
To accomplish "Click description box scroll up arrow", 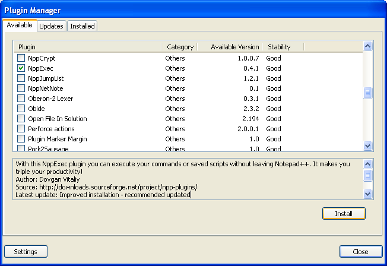I will pos(368,164).
